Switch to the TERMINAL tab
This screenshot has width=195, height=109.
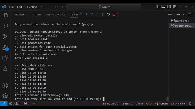point(74,15)
